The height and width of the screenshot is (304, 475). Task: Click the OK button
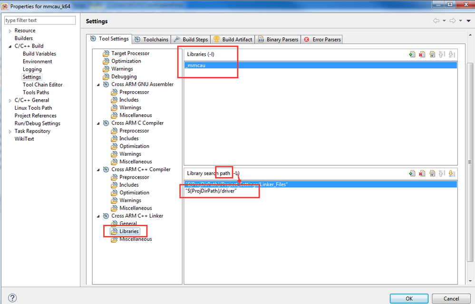[409, 299]
